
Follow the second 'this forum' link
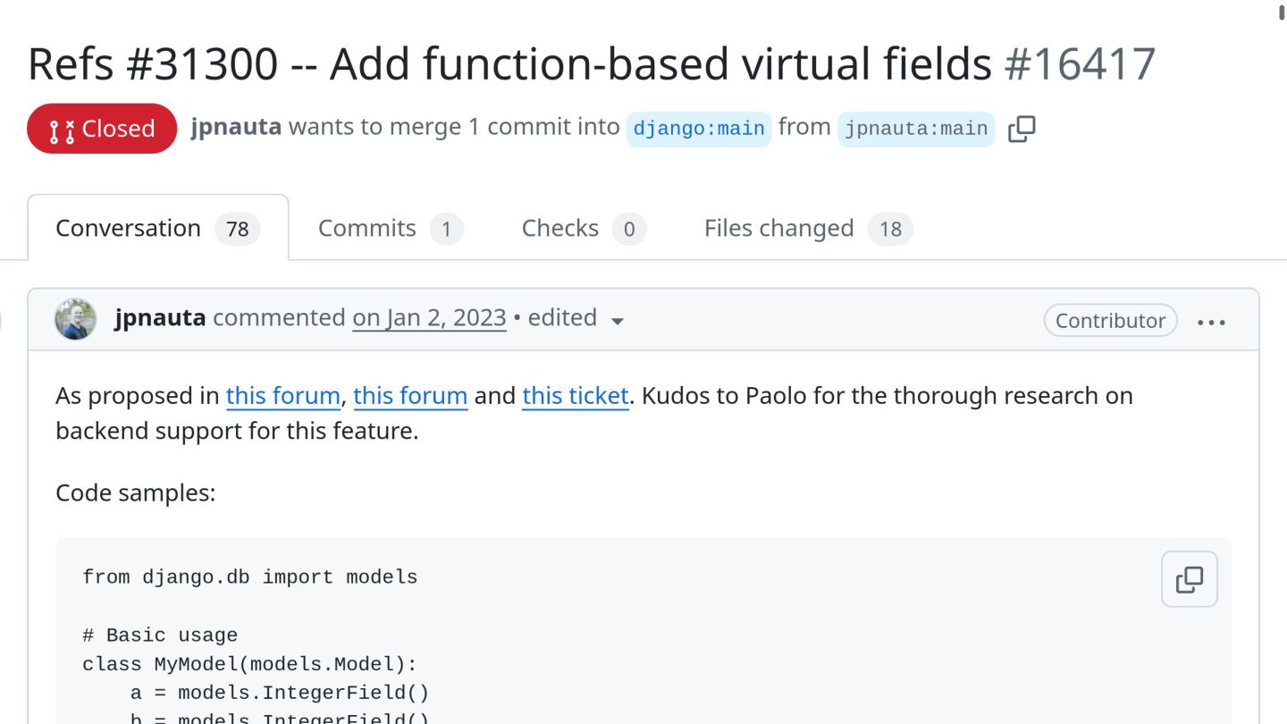tap(410, 396)
